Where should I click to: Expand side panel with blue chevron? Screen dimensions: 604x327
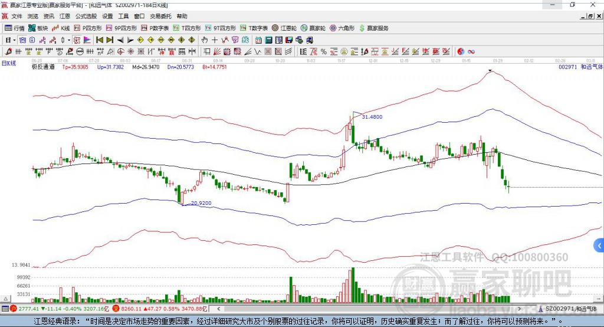coord(599,246)
